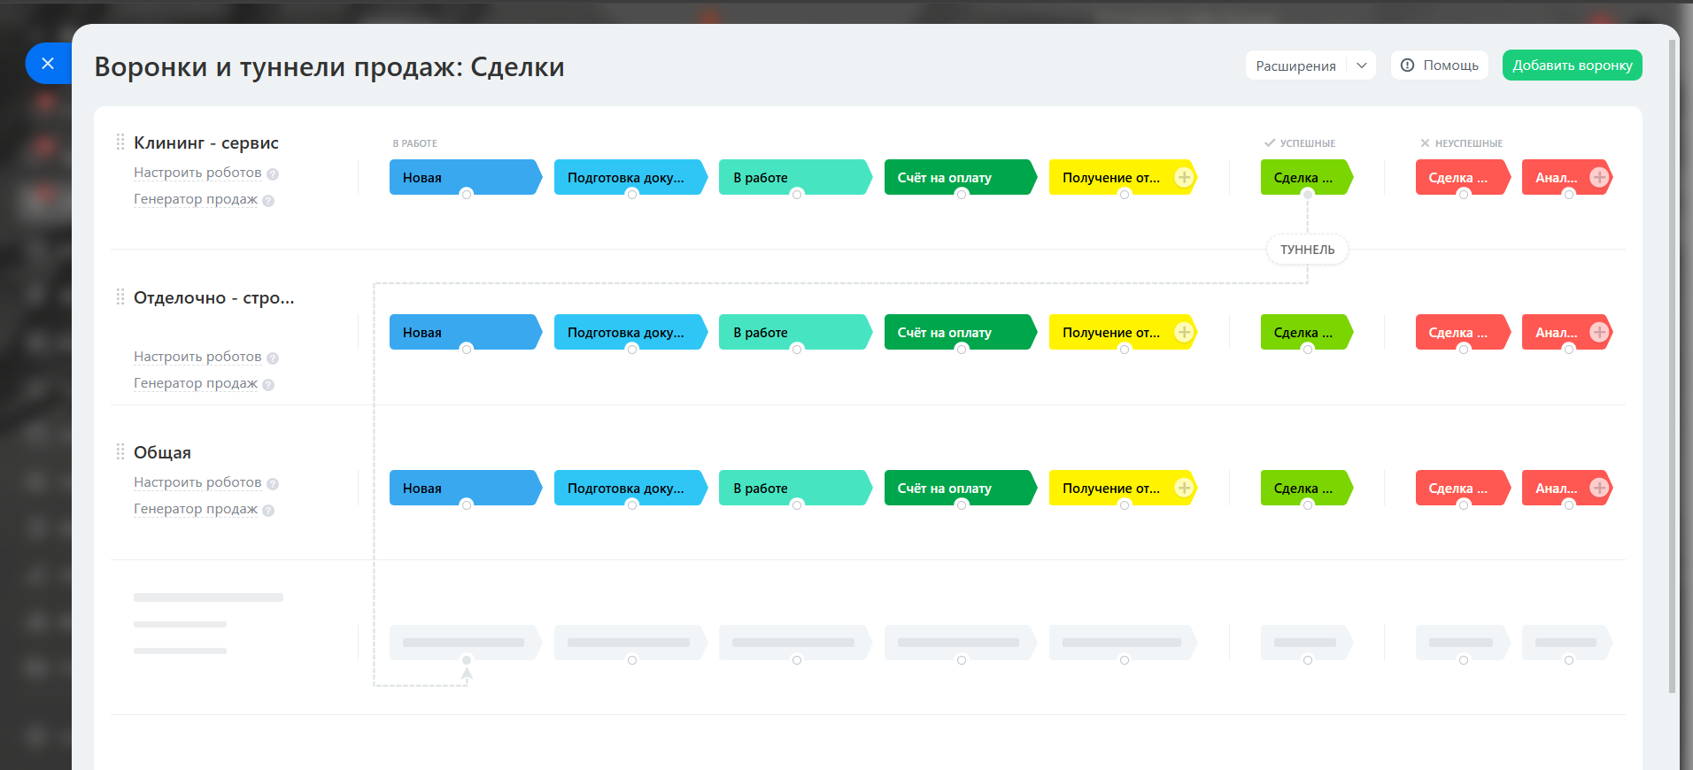Open the Помощь help button
Image resolution: width=1693 pixels, height=770 pixels.
point(1440,65)
